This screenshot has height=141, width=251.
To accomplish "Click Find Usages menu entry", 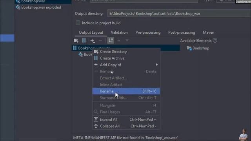I will pyautogui.click(x=126, y=112).
